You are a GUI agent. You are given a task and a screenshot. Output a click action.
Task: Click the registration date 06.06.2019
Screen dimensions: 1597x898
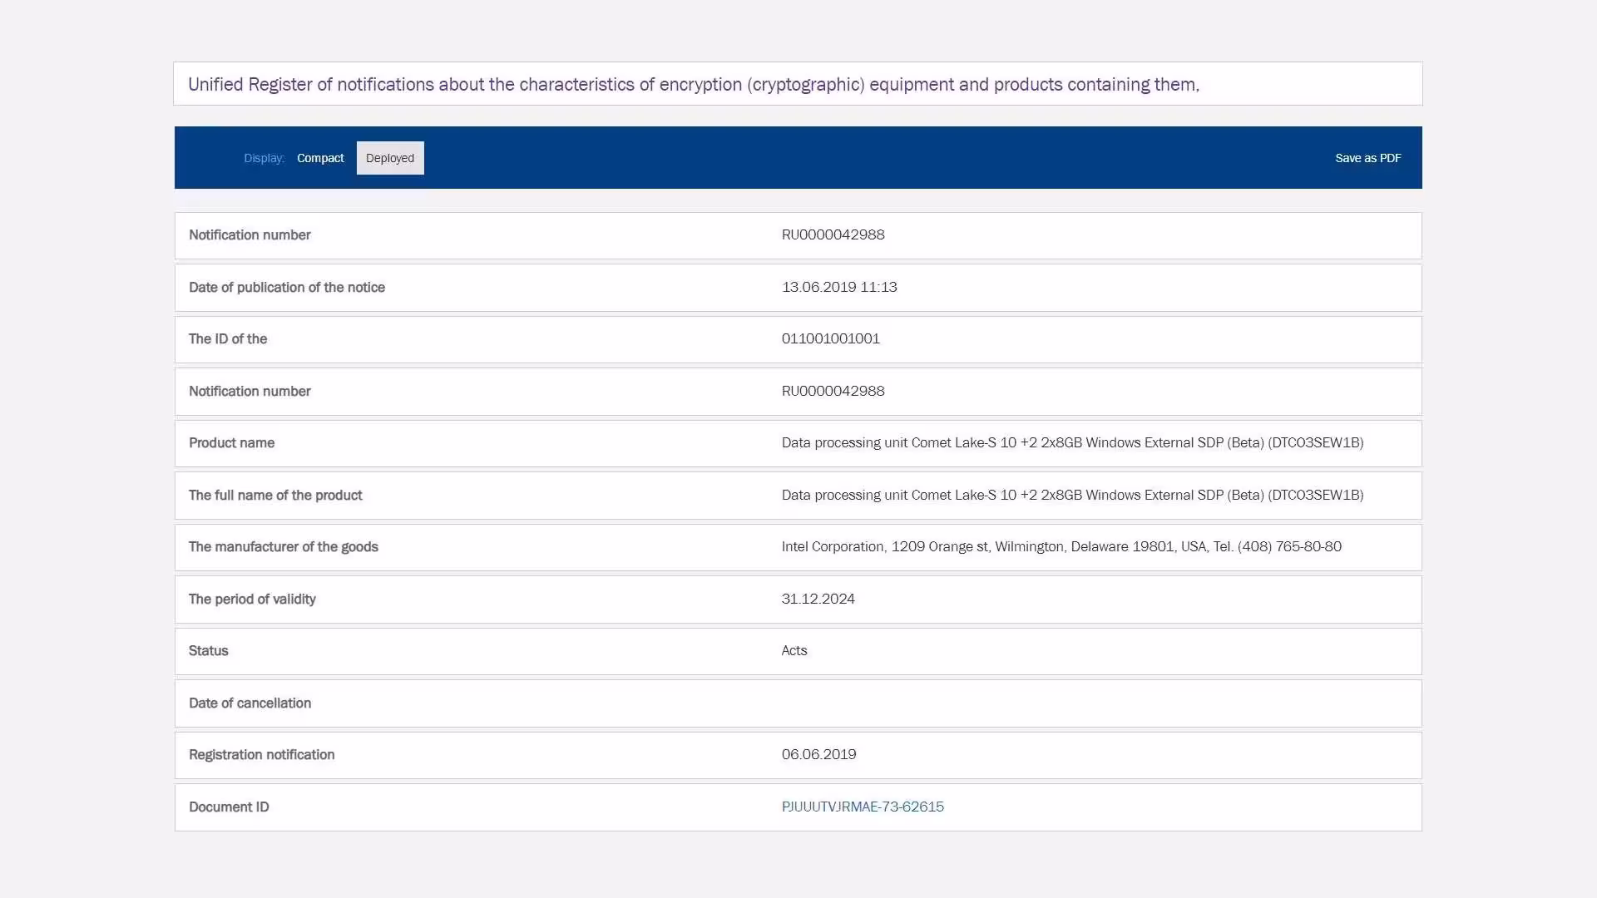pyautogui.click(x=818, y=754)
